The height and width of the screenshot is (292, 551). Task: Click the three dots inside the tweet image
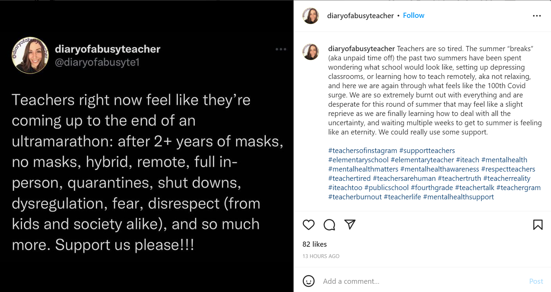tap(281, 49)
